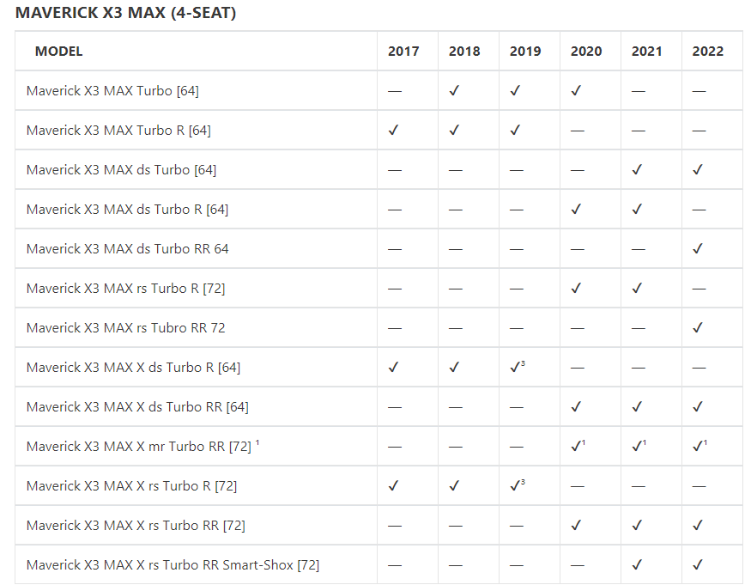The height and width of the screenshot is (585, 751).
Task: Click the 2022 column header
Action: point(708,52)
